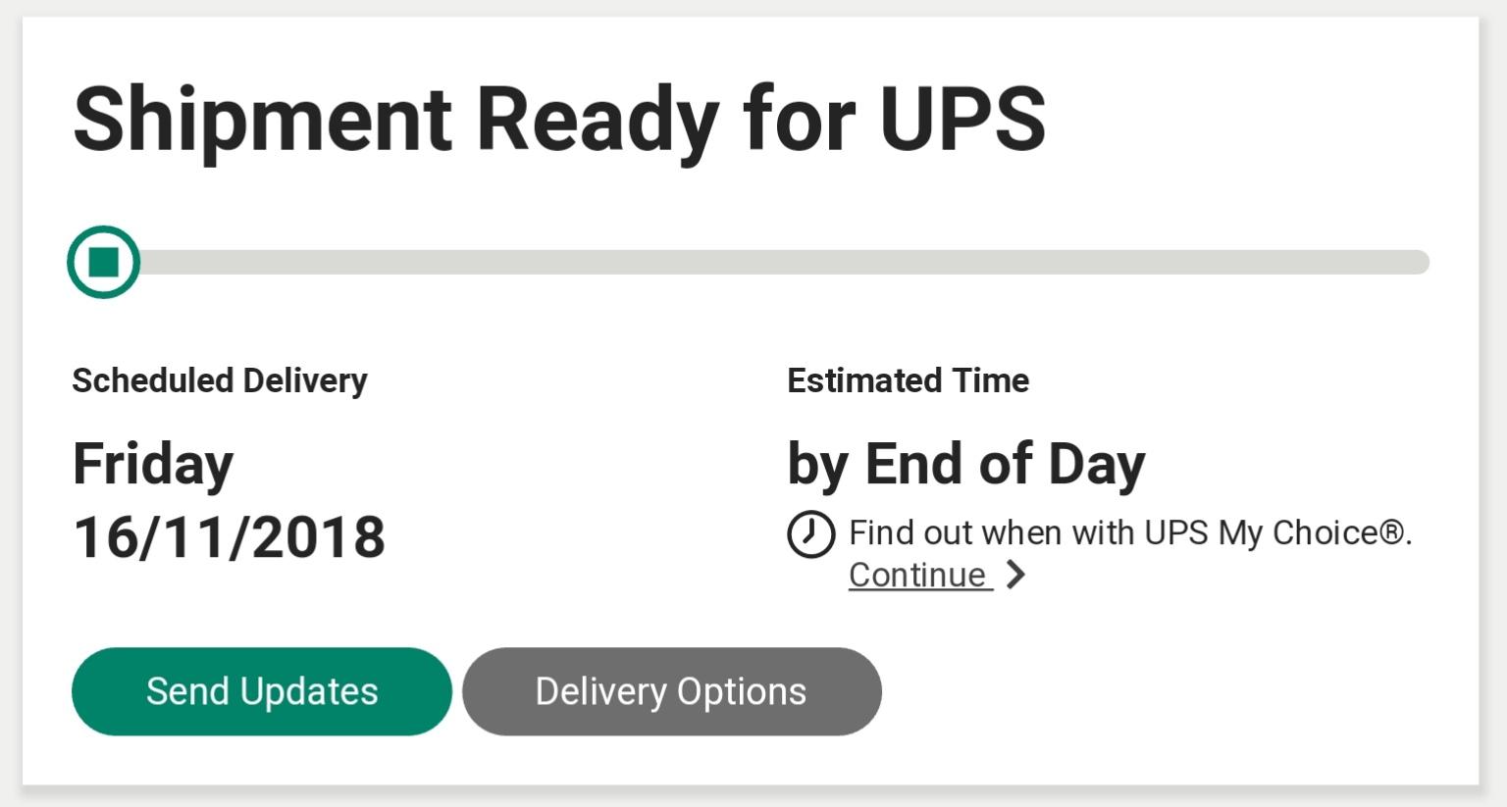
Task: Click the chevron arrow next to Continue
Action: (x=1016, y=575)
